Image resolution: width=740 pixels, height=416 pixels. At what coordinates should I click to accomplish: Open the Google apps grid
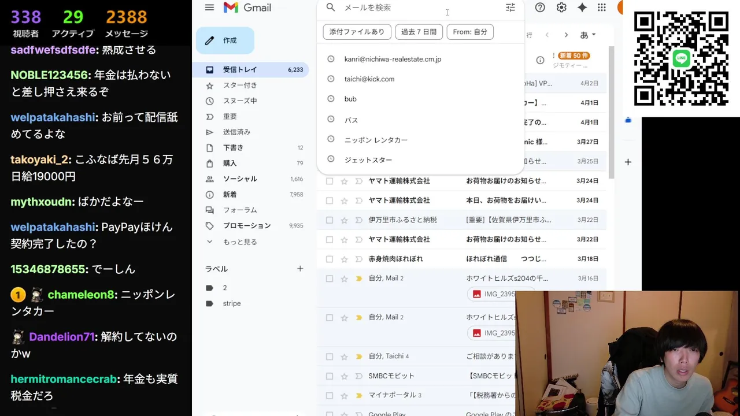pos(602,8)
